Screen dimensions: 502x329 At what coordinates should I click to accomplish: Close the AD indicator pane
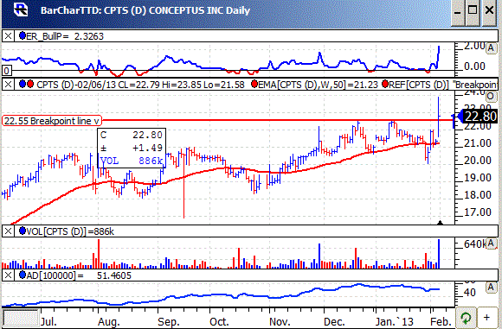pos(8,275)
